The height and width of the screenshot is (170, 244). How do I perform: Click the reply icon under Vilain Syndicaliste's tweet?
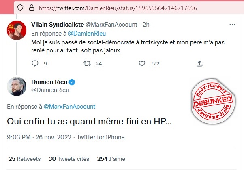[35, 63]
